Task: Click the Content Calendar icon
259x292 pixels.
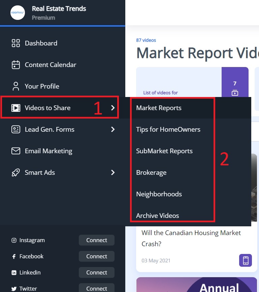Action: tap(16, 65)
